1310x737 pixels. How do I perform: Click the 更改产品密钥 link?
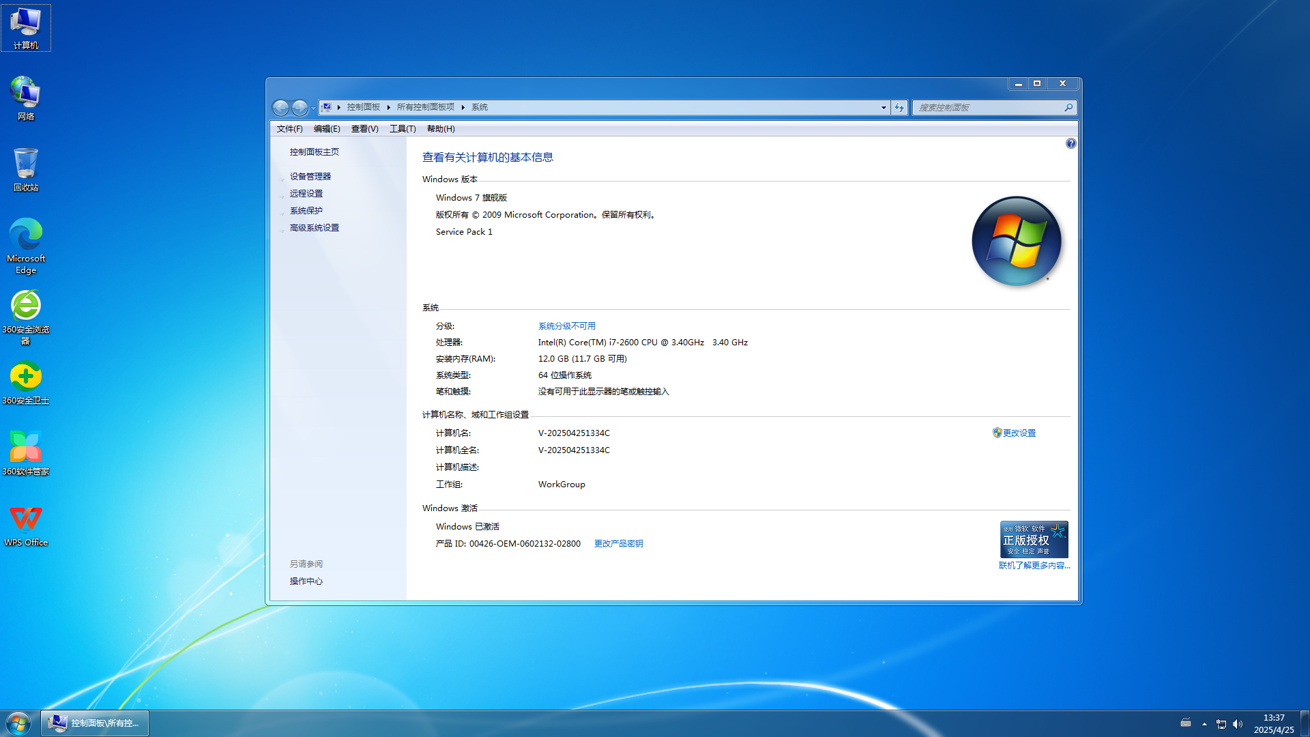[617, 543]
